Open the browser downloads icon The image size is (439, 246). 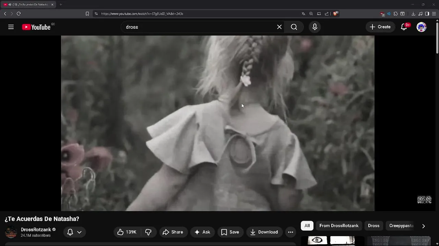413,14
